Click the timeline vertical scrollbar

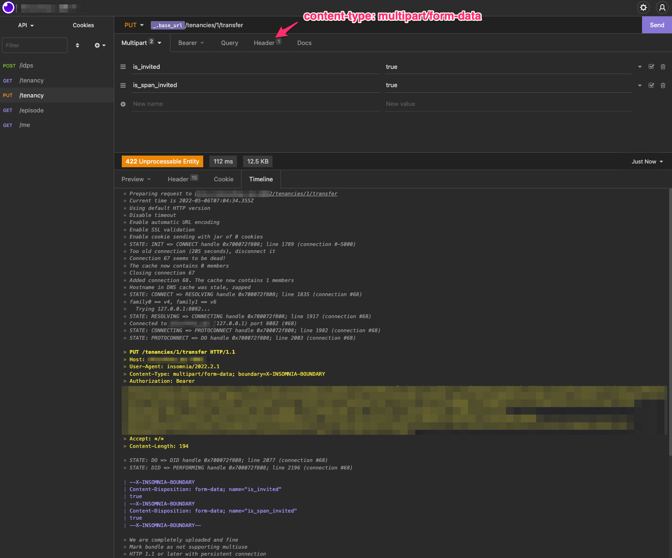[x=670, y=321]
